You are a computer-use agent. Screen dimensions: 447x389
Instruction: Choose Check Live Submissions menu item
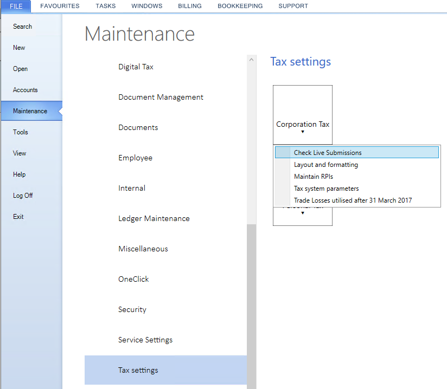(x=356, y=152)
